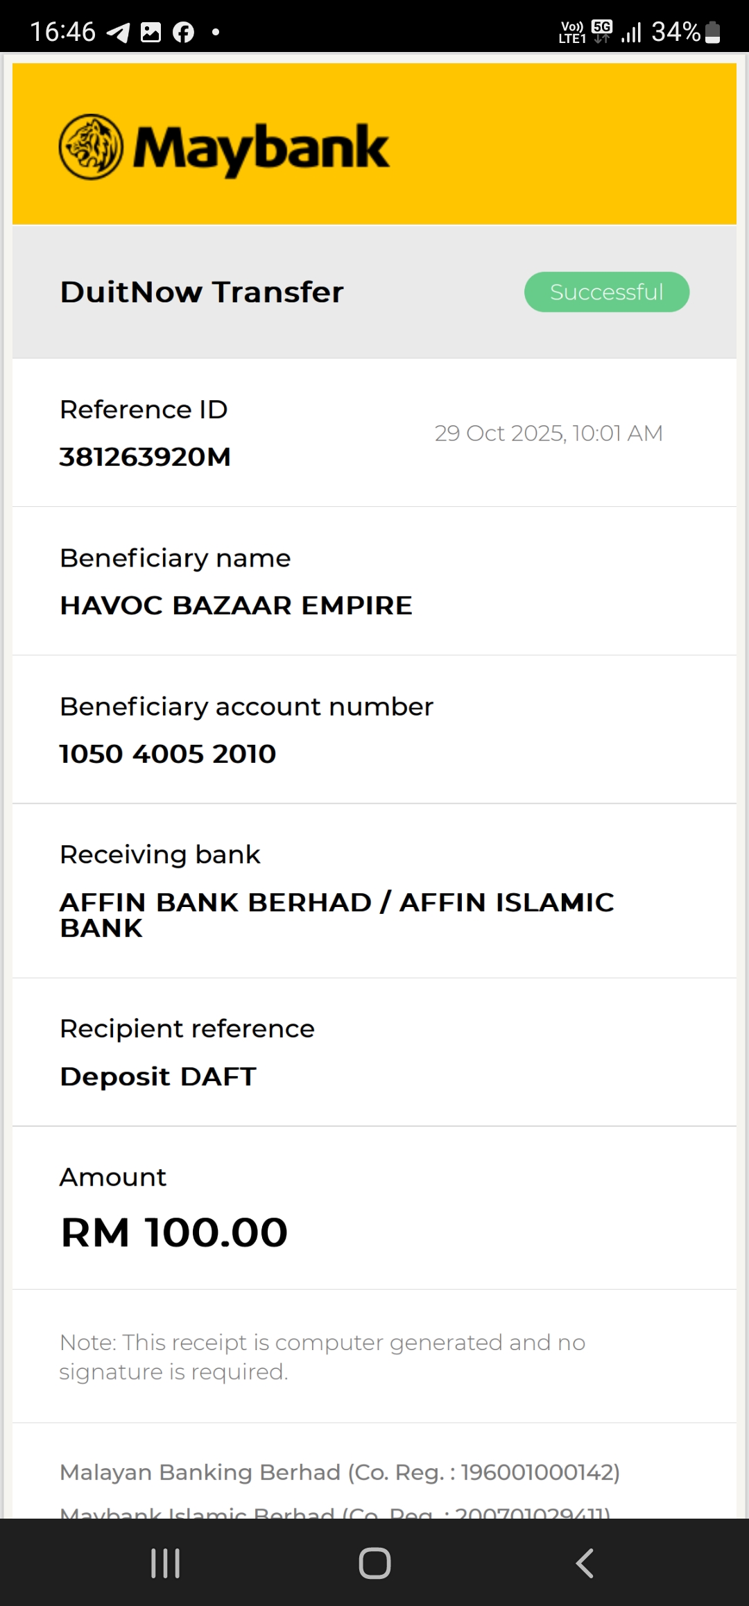Image resolution: width=749 pixels, height=1606 pixels.
Task: Open the recent apps button
Action: click(166, 1563)
